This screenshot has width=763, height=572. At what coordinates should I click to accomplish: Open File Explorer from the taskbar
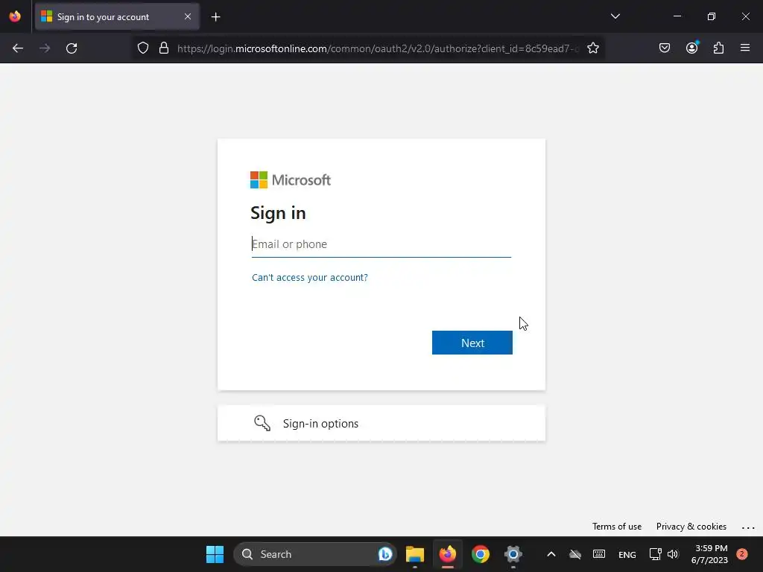tap(415, 554)
